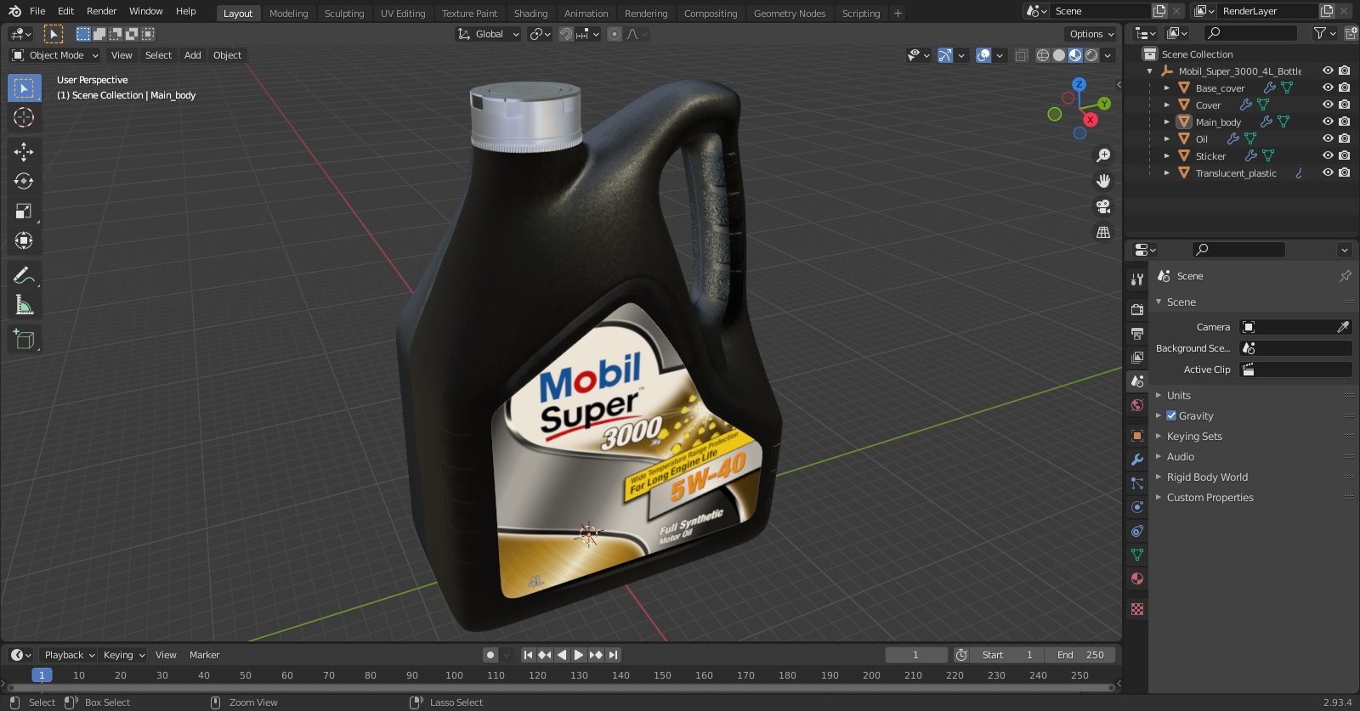Viewport: 1360px width, 711px height.
Task: Switch to the Modeling workspace tab
Action: point(289,14)
